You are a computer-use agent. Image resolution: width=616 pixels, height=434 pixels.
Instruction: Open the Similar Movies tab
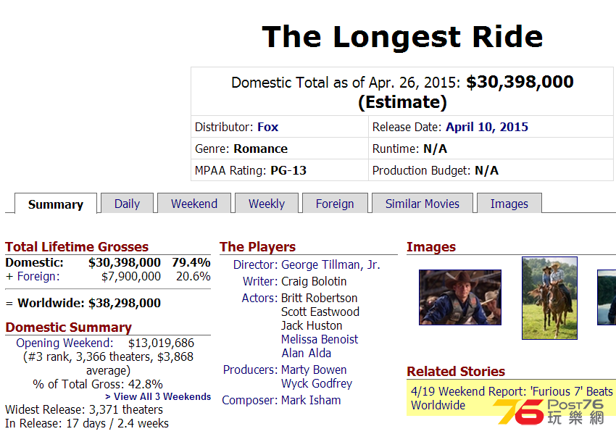(423, 204)
